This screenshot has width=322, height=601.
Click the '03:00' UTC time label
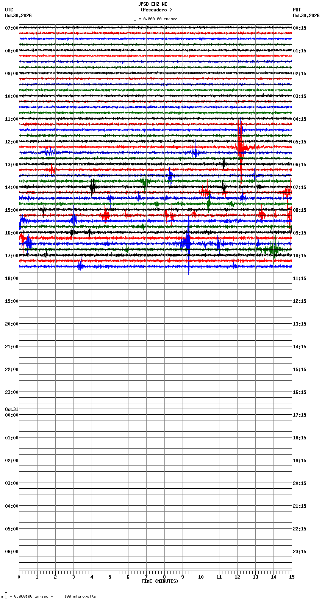12,483
